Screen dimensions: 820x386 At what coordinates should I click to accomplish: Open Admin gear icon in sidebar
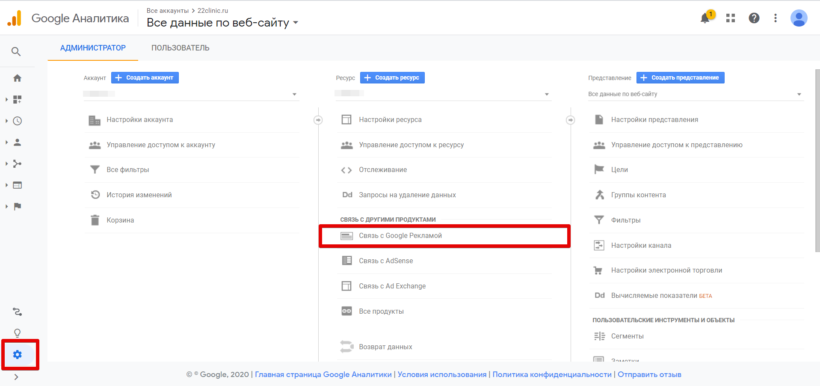point(17,354)
